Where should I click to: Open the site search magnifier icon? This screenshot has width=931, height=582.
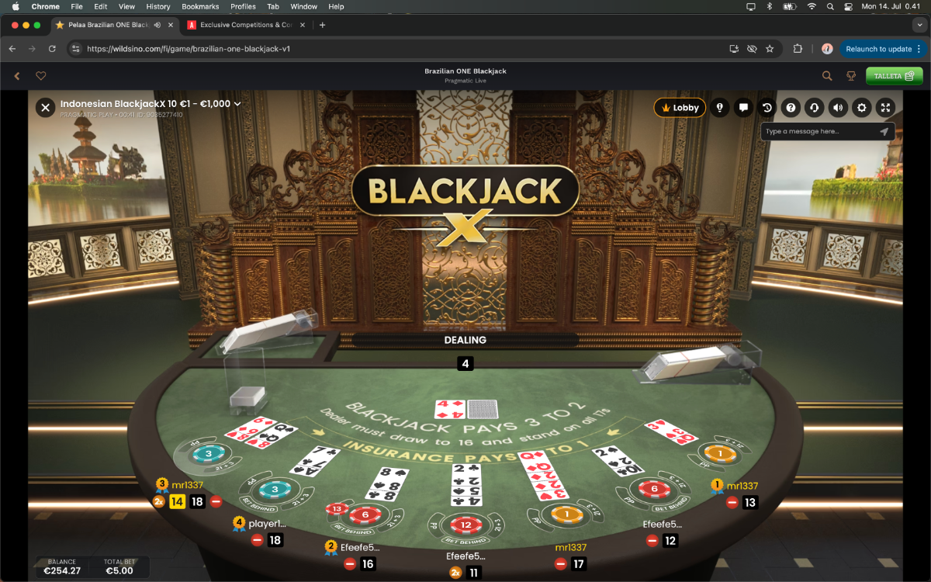827,76
